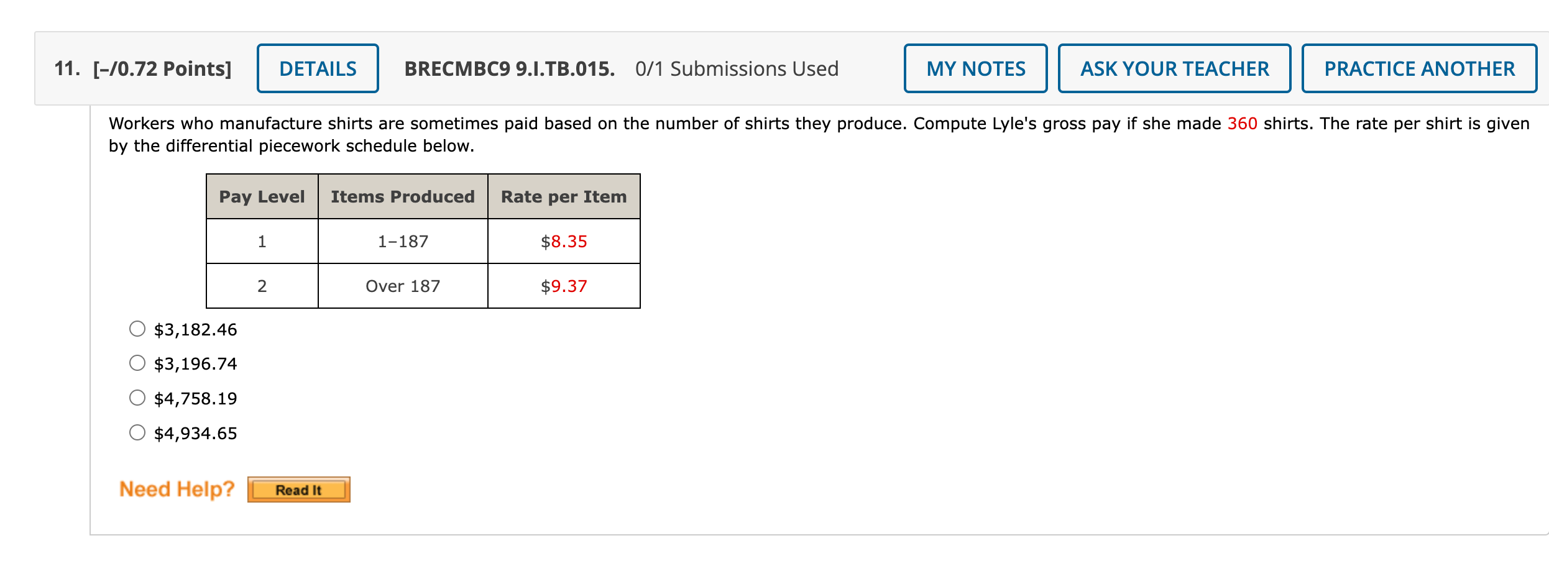
Task: Click the Rate per Item header
Action: (564, 196)
